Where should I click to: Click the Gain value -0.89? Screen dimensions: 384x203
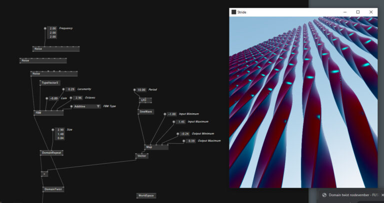click(53, 98)
